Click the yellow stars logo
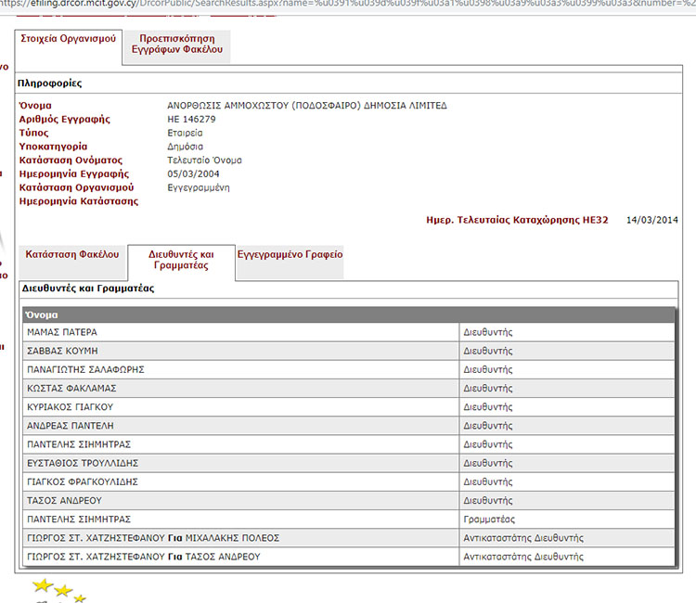The height and width of the screenshot is (603, 696). (59, 590)
